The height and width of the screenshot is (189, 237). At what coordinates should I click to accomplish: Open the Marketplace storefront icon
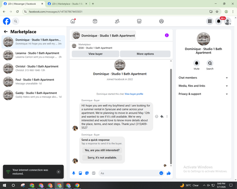point(139,21)
